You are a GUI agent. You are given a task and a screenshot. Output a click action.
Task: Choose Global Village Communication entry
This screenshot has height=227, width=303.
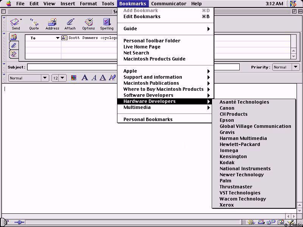point(254,126)
